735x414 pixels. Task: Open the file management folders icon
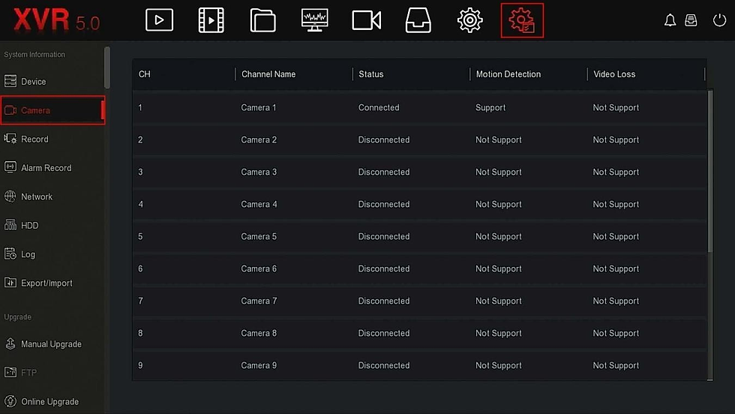[262, 20]
